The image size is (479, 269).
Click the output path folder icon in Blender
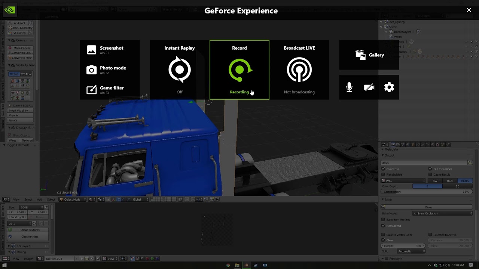[470, 163]
